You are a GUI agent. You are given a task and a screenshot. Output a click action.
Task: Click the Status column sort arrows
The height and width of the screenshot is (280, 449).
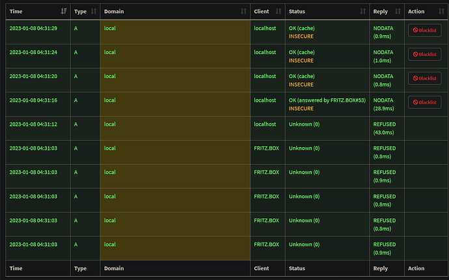point(362,12)
